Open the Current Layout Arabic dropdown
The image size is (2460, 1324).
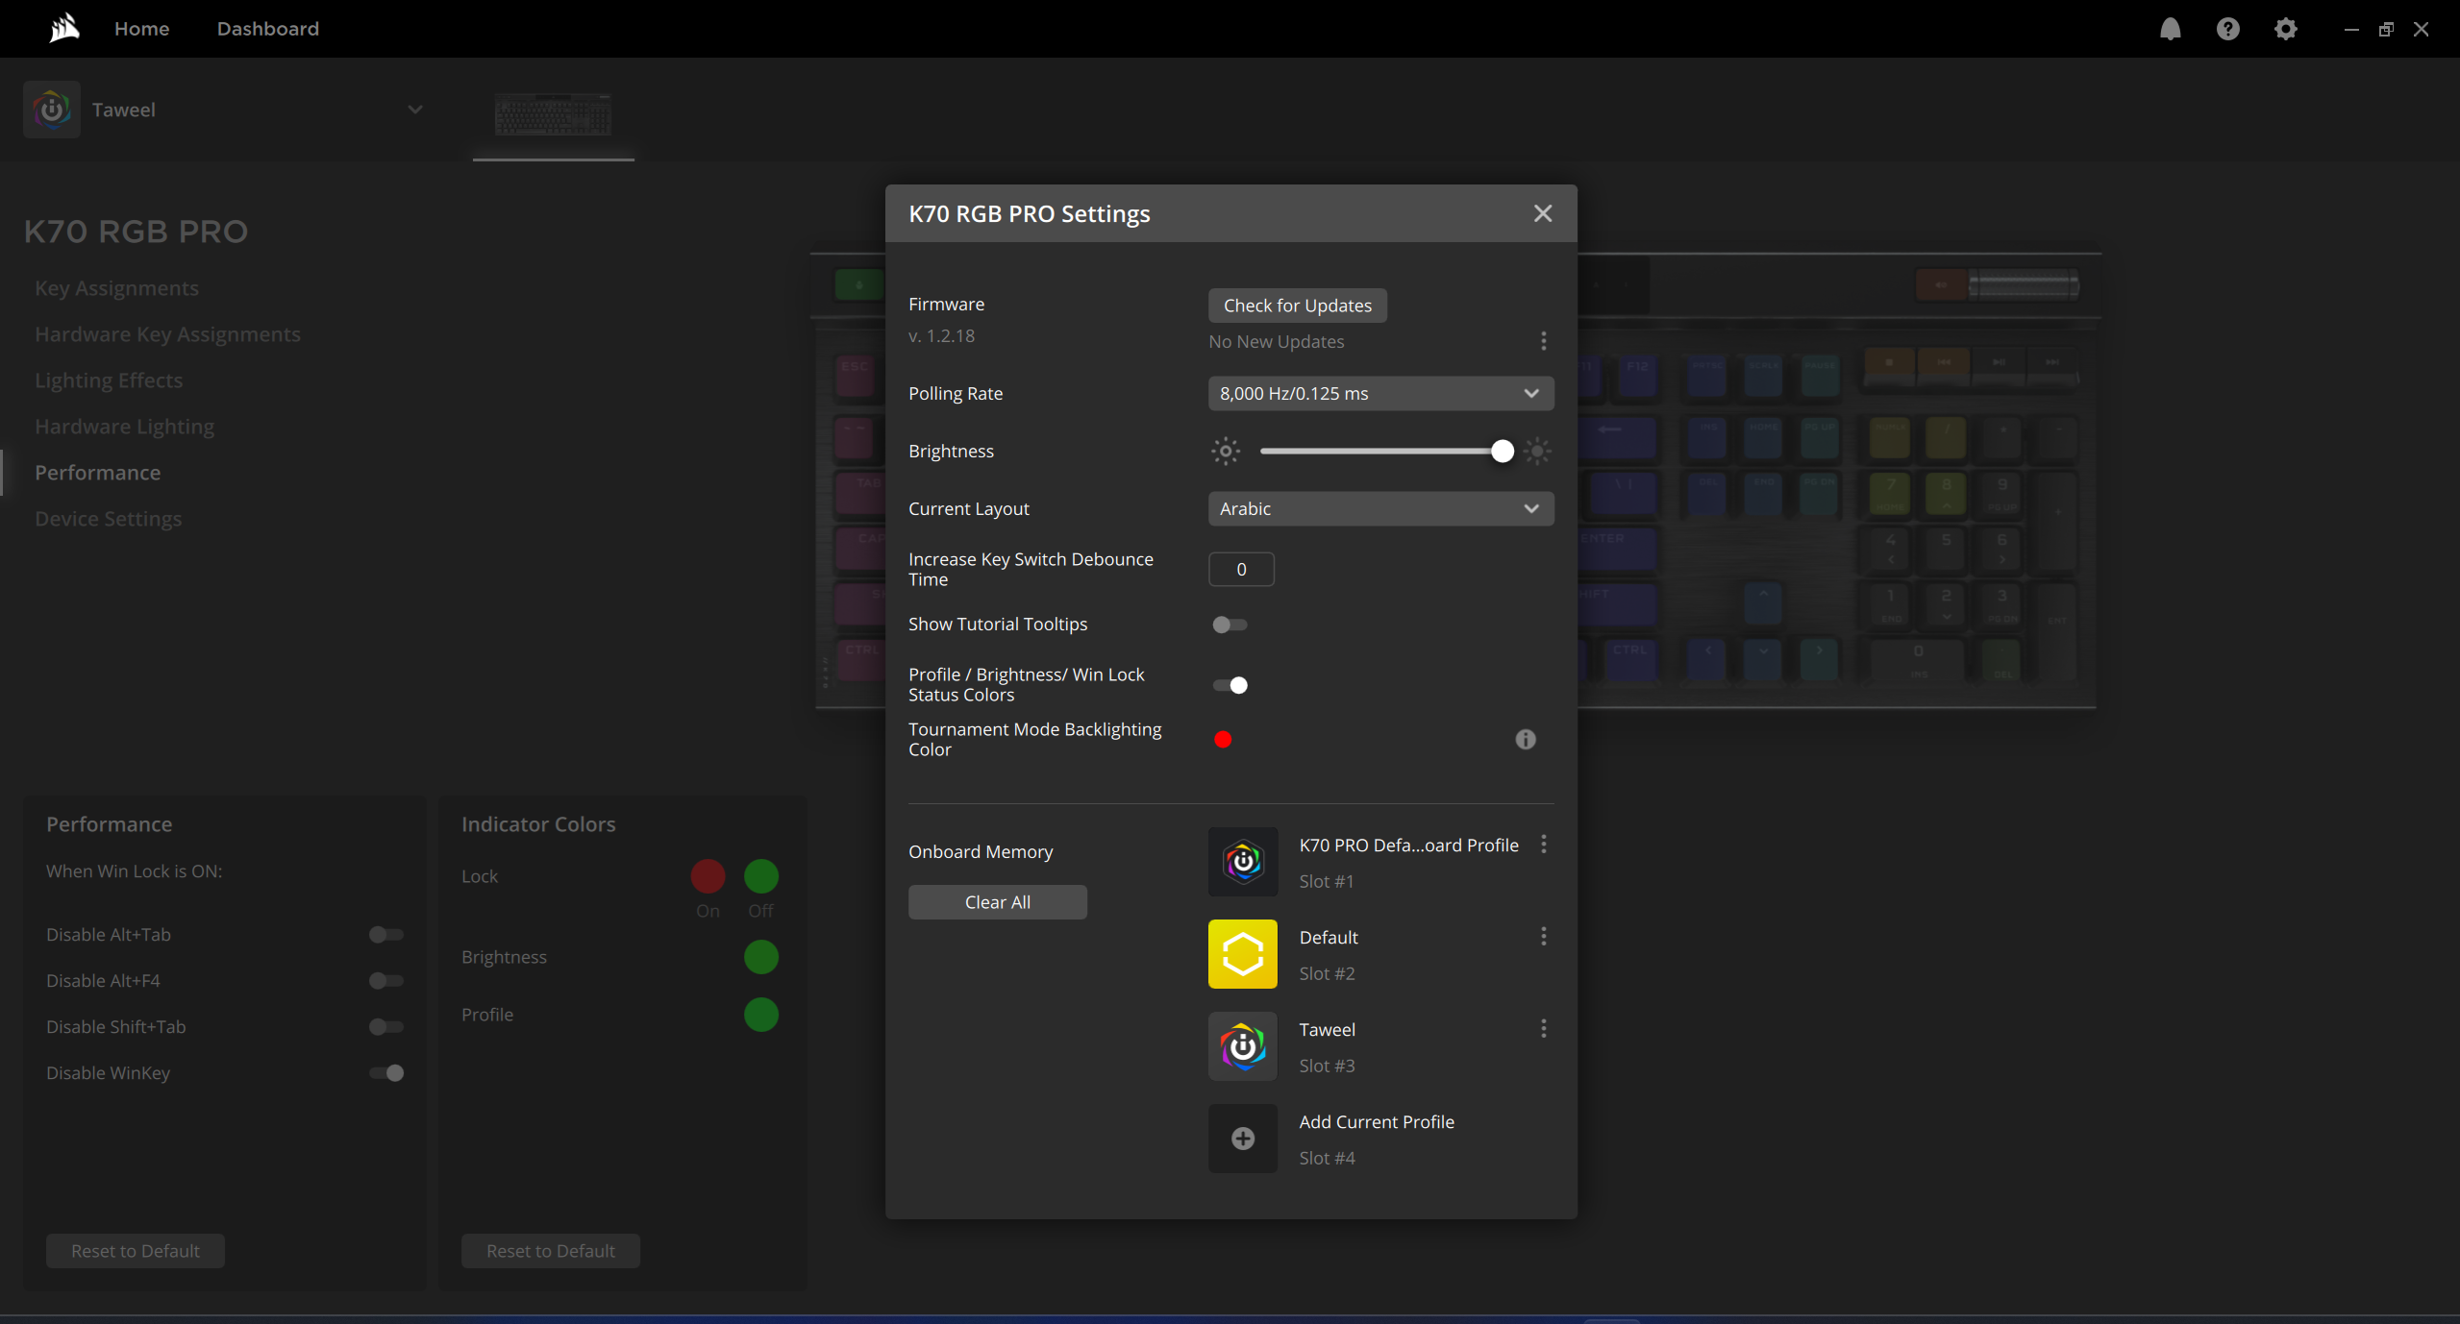click(1380, 508)
